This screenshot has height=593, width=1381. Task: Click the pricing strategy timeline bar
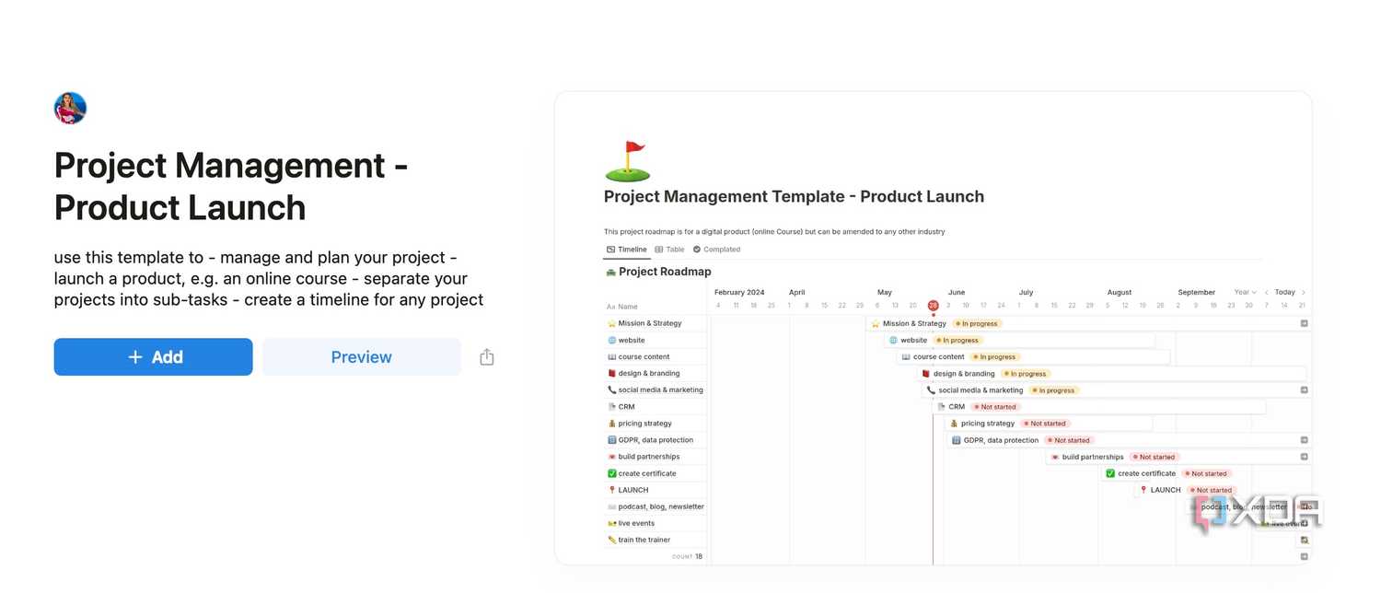point(1049,424)
